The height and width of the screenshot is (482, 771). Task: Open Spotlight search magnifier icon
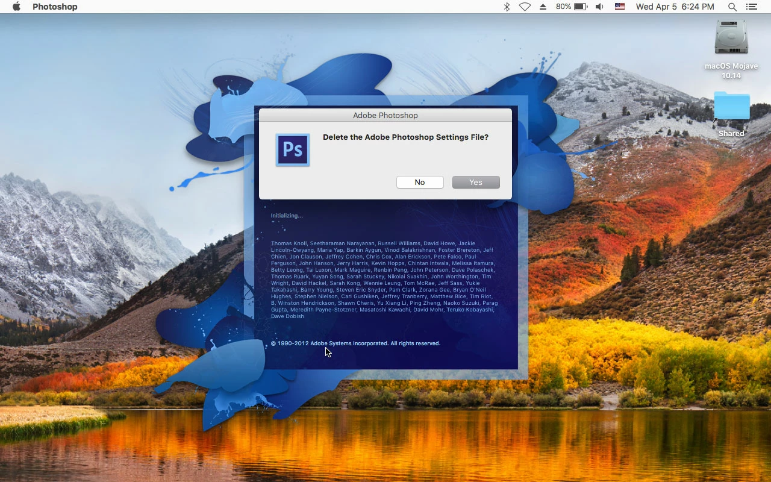point(732,7)
